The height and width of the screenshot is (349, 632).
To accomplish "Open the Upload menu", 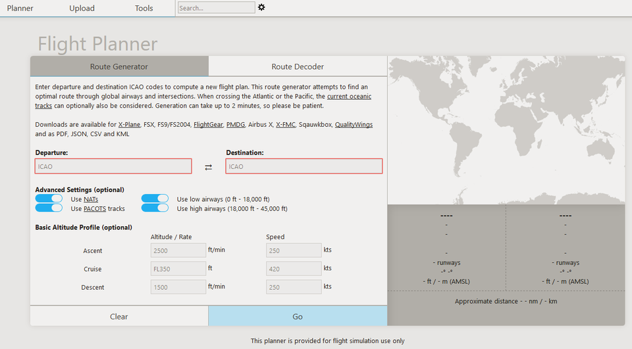I will [x=82, y=9].
